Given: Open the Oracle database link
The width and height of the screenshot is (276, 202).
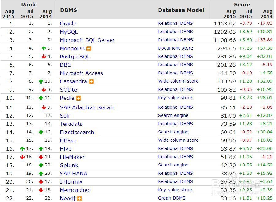Looking at the screenshot, I should coord(68,24).
